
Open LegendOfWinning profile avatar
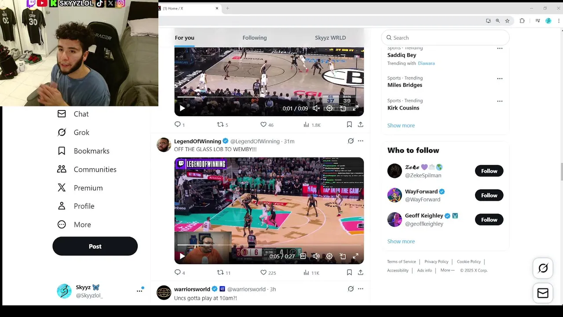(x=164, y=145)
